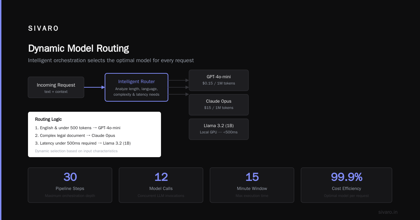The height and width of the screenshot is (220, 420).
Task: Select the Complex legal document rule
Action: coord(75,135)
